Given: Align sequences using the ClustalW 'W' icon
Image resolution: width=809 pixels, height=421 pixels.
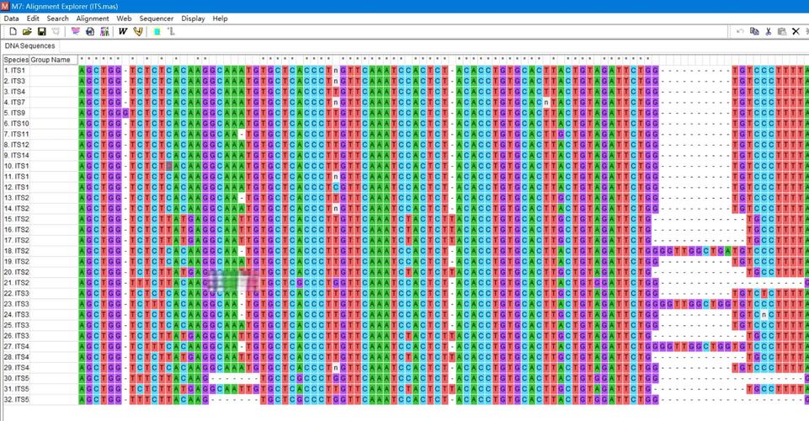Looking at the screenshot, I should (x=123, y=31).
